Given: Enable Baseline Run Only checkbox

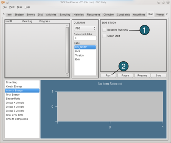Looking at the screenshot, I should click(104, 30).
